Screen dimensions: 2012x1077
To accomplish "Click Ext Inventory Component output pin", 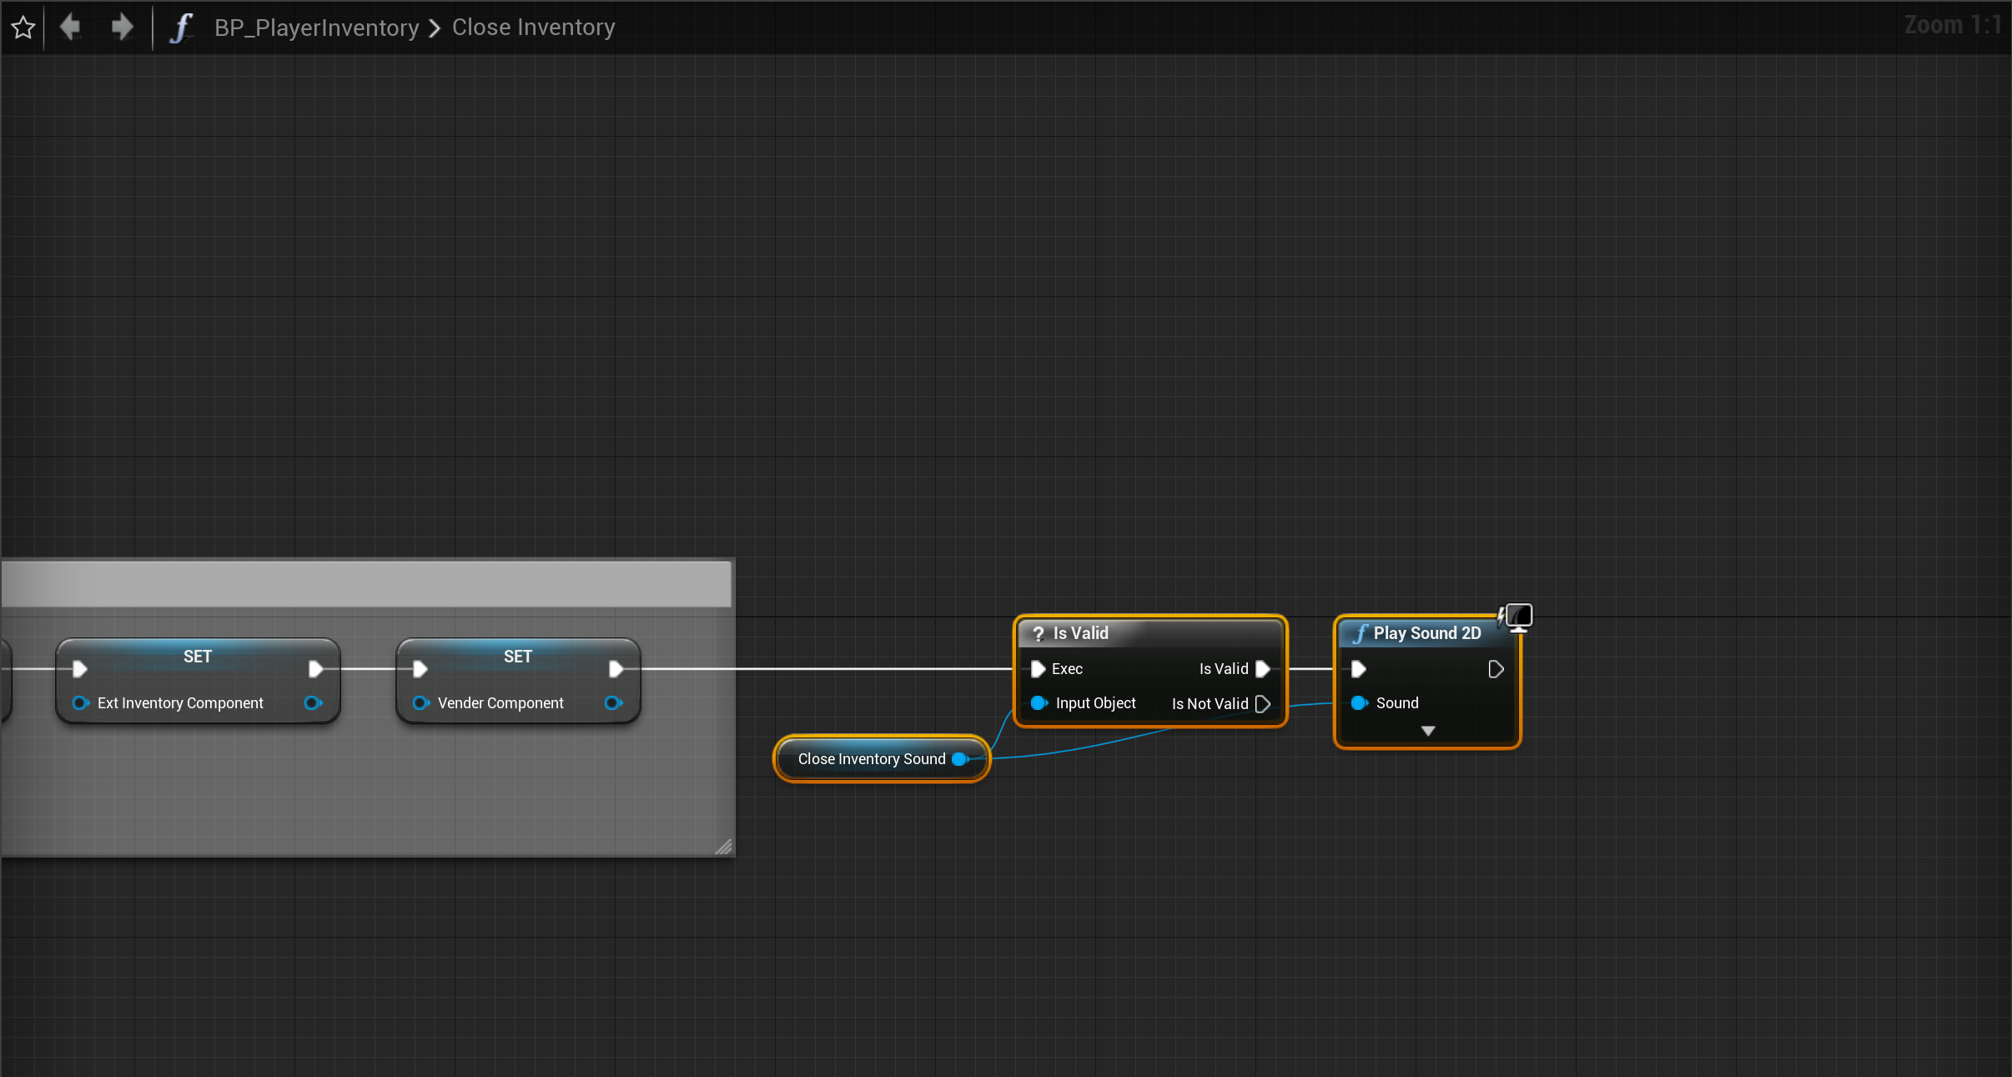I will pos(313,703).
